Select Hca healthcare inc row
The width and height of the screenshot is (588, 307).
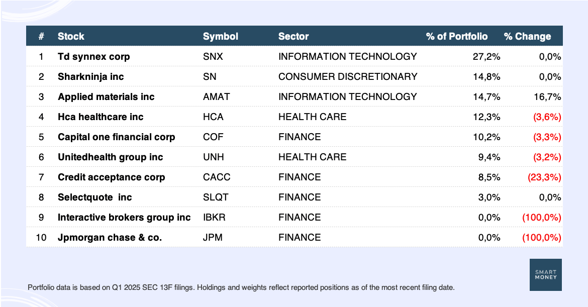coord(295,117)
